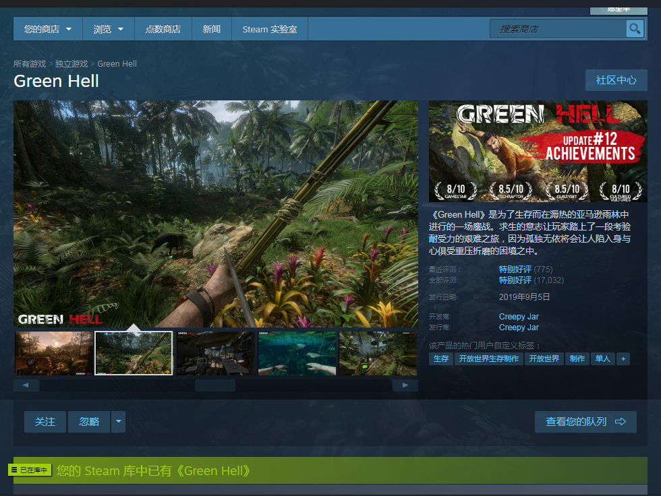The height and width of the screenshot is (496, 661).
Task: Click the 关注 button
Action: 45,422
